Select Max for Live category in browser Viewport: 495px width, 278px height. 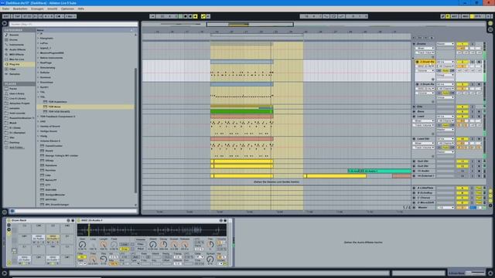coord(17,59)
